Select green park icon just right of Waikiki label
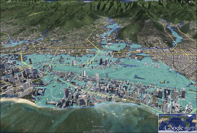This screenshot has width=197, height=133. point(54,85)
